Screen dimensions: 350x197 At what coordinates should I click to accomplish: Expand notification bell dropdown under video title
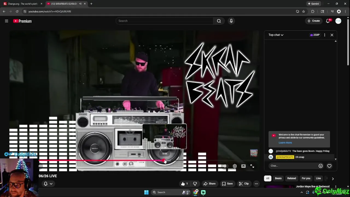pyautogui.click(x=48, y=184)
